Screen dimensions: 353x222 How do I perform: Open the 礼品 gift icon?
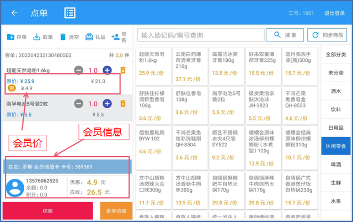coord(95,37)
